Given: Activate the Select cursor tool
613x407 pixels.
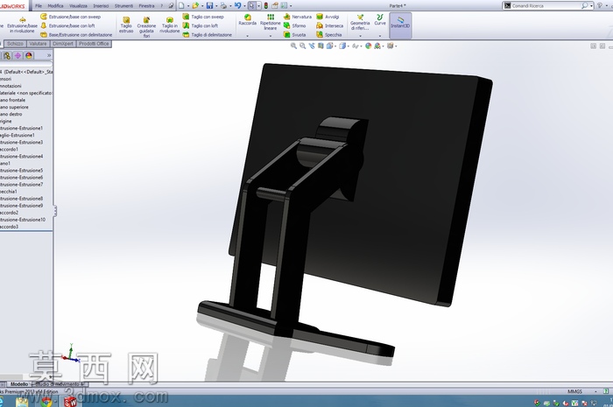Looking at the screenshot, I should pos(251,5).
